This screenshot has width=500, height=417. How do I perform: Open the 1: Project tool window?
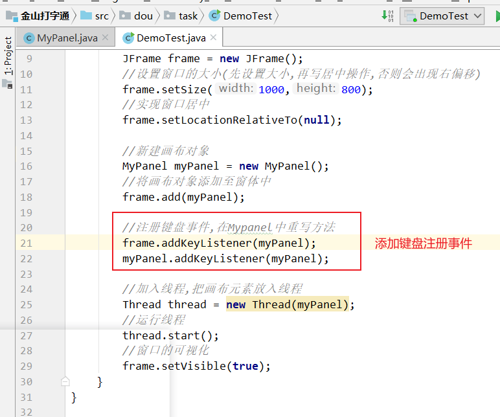8,56
